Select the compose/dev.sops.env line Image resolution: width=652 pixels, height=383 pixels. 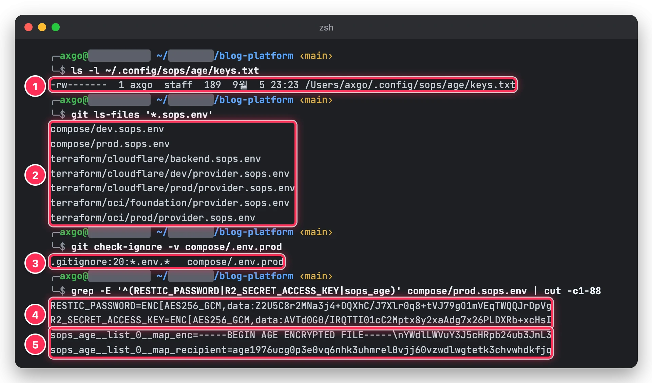pyautogui.click(x=107, y=129)
